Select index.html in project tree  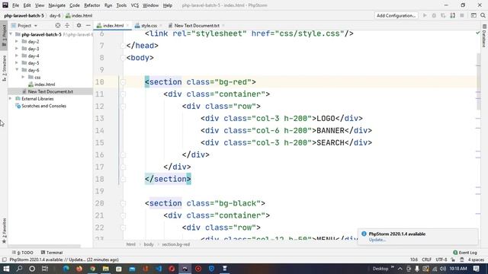coord(44,84)
